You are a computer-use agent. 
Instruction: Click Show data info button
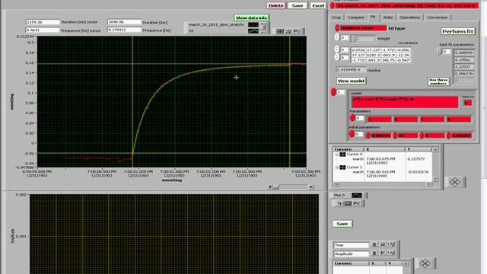coord(251,18)
